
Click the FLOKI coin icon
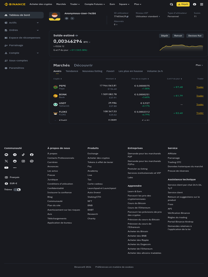[56, 113]
